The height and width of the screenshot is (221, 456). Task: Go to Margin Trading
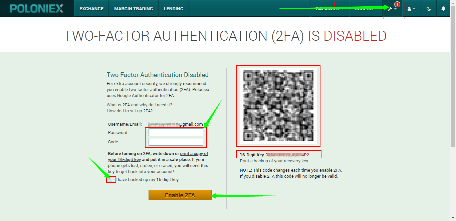pyautogui.click(x=134, y=9)
